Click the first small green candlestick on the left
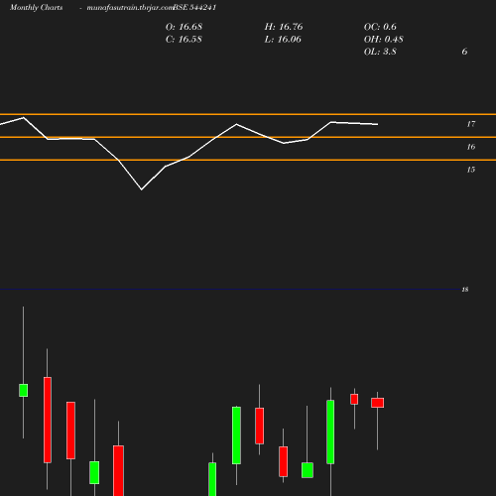This screenshot has height=496, width=496. click(23, 390)
